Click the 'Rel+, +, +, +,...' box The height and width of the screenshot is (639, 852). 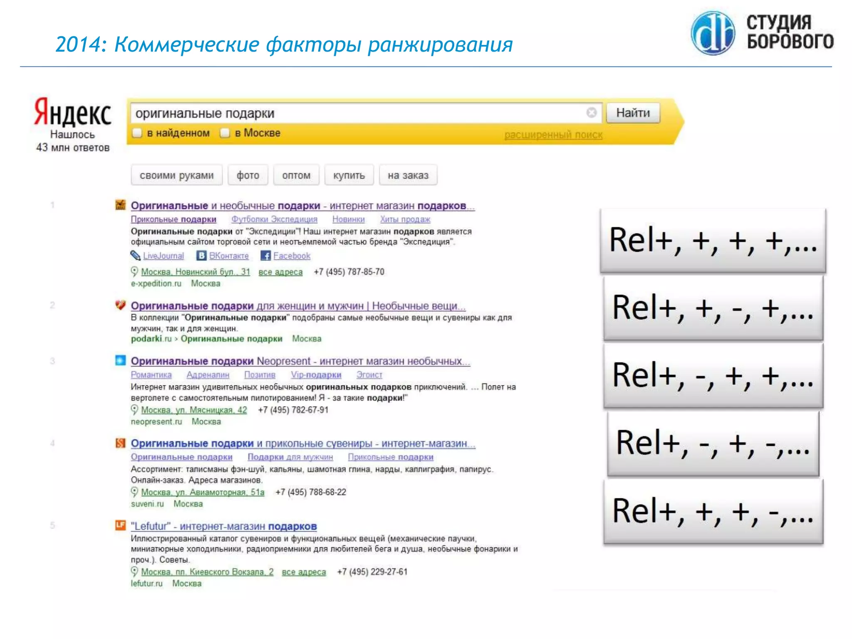pyautogui.click(x=713, y=240)
